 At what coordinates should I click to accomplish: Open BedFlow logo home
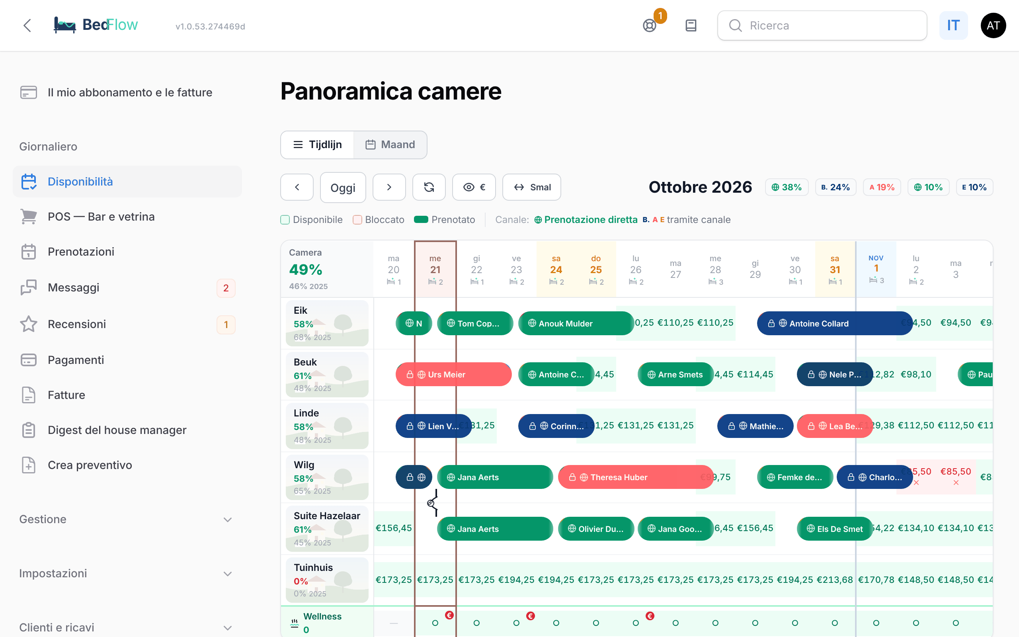pyautogui.click(x=96, y=25)
